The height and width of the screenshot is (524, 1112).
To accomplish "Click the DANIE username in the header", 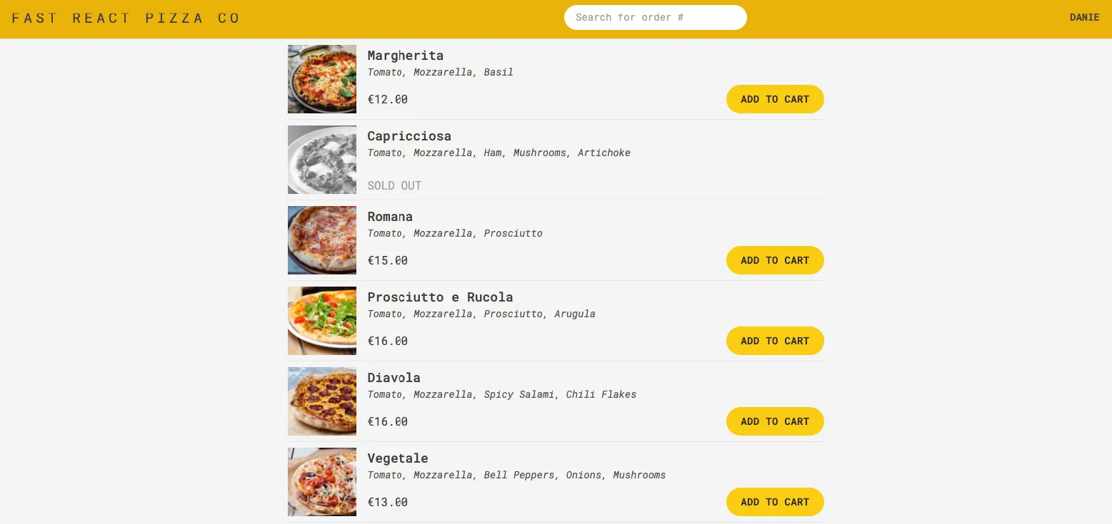I will (x=1084, y=17).
